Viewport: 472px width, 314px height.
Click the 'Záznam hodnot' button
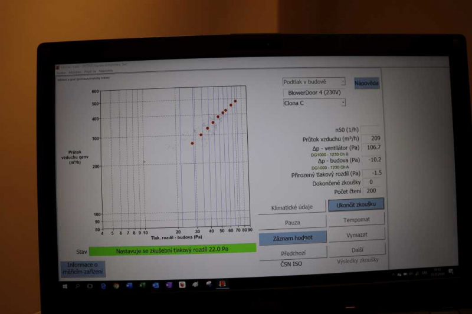[292, 238]
